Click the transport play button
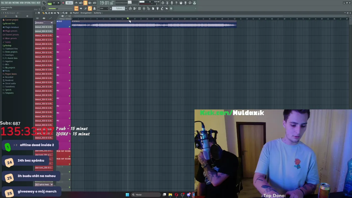Screen dimensions: 352x198 click(54, 3)
